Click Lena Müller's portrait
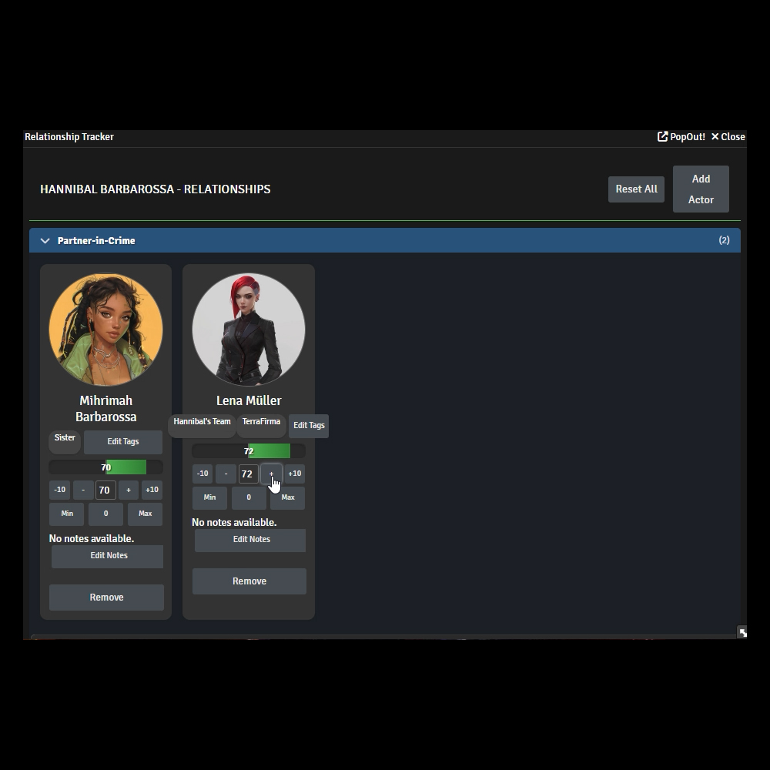This screenshot has width=770, height=770. [249, 329]
